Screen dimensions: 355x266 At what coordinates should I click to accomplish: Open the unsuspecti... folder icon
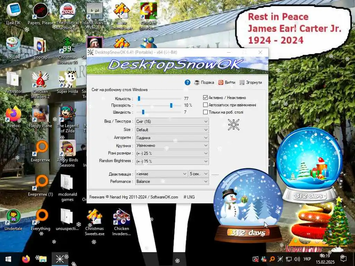pos(68,220)
